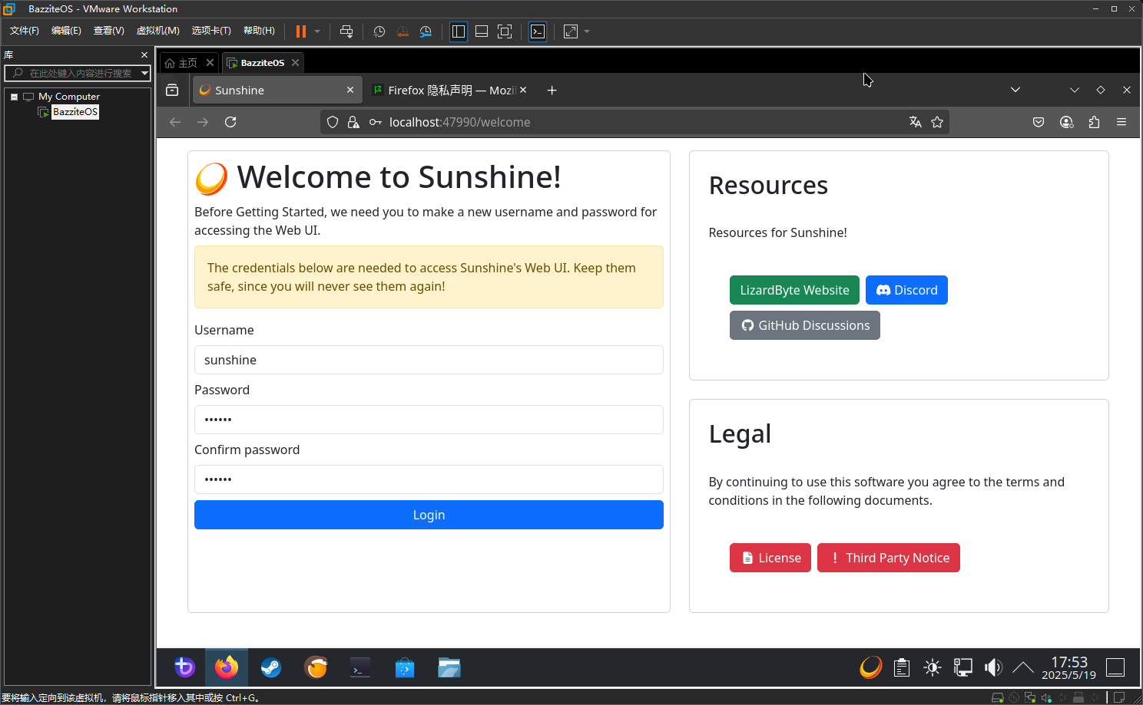Enter VMware full screen mode

pos(505,31)
